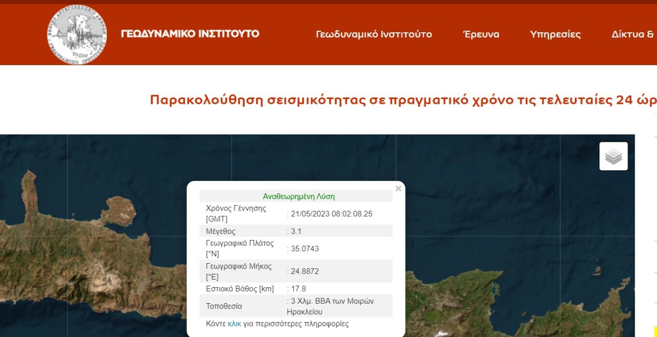The width and height of the screenshot is (657, 337).
Task: Select the focal depth value 17.8
Action: click(298, 289)
